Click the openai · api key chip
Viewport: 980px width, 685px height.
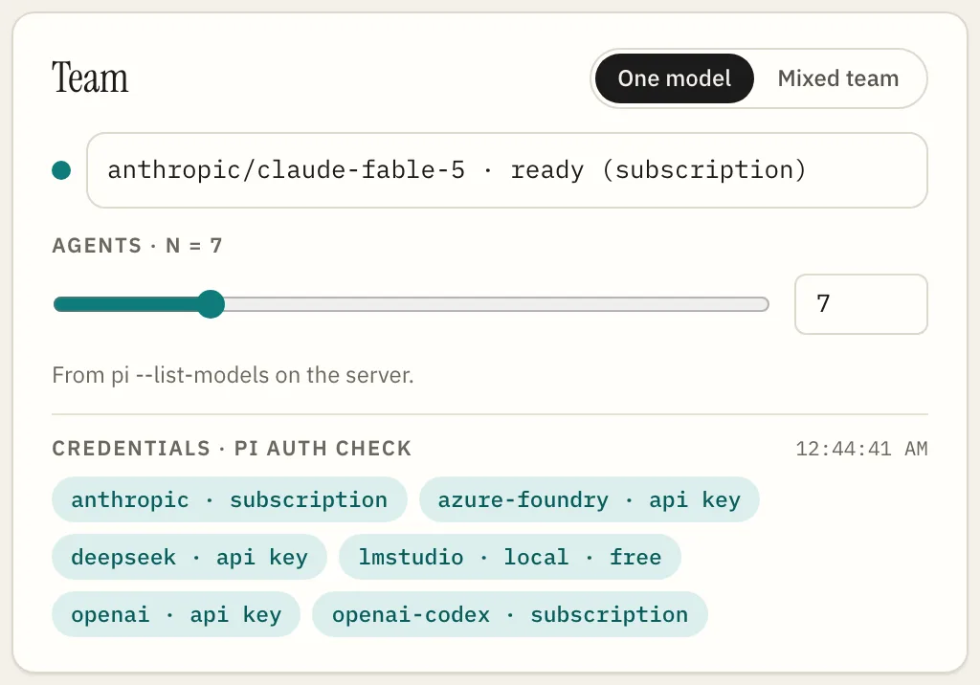(176, 614)
